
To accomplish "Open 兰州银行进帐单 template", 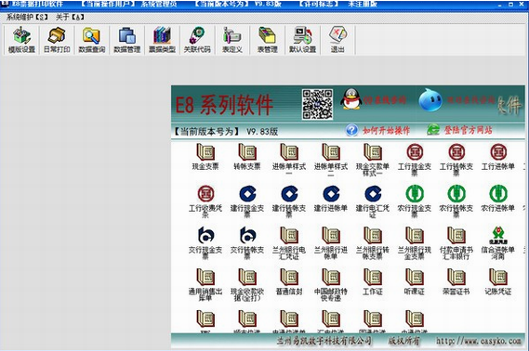I will [331, 243].
